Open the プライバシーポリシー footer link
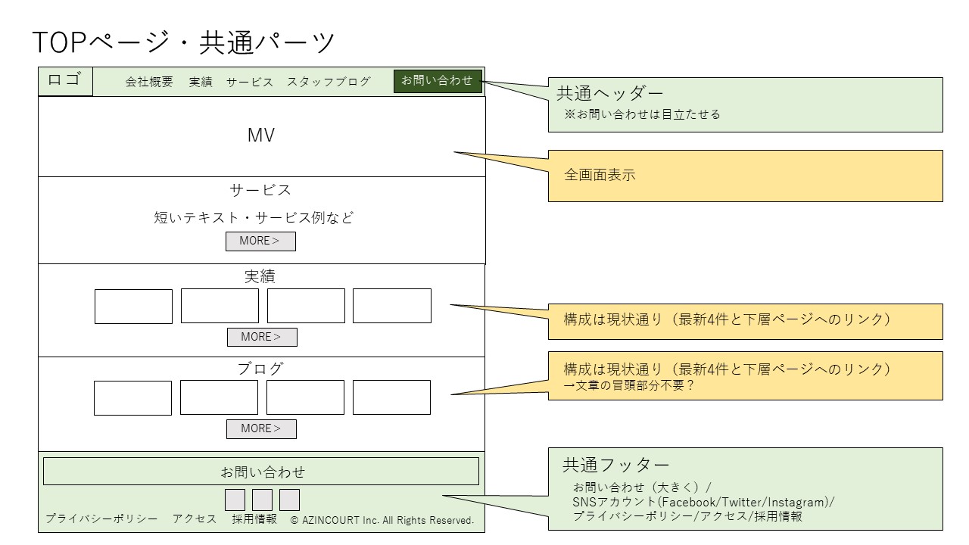Image resolution: width=969 pixels, height=545 pixels. pyautogui.click(x=101, y=519)
